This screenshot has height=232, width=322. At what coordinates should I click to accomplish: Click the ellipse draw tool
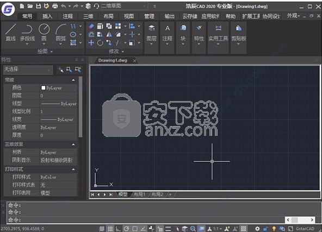click(x=73, y=34)
